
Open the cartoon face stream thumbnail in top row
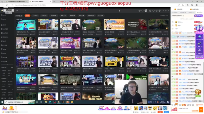114,25
